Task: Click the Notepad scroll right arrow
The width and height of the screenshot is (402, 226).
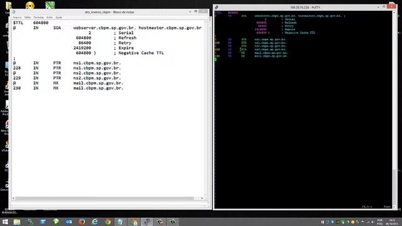Action: (202, 198)
